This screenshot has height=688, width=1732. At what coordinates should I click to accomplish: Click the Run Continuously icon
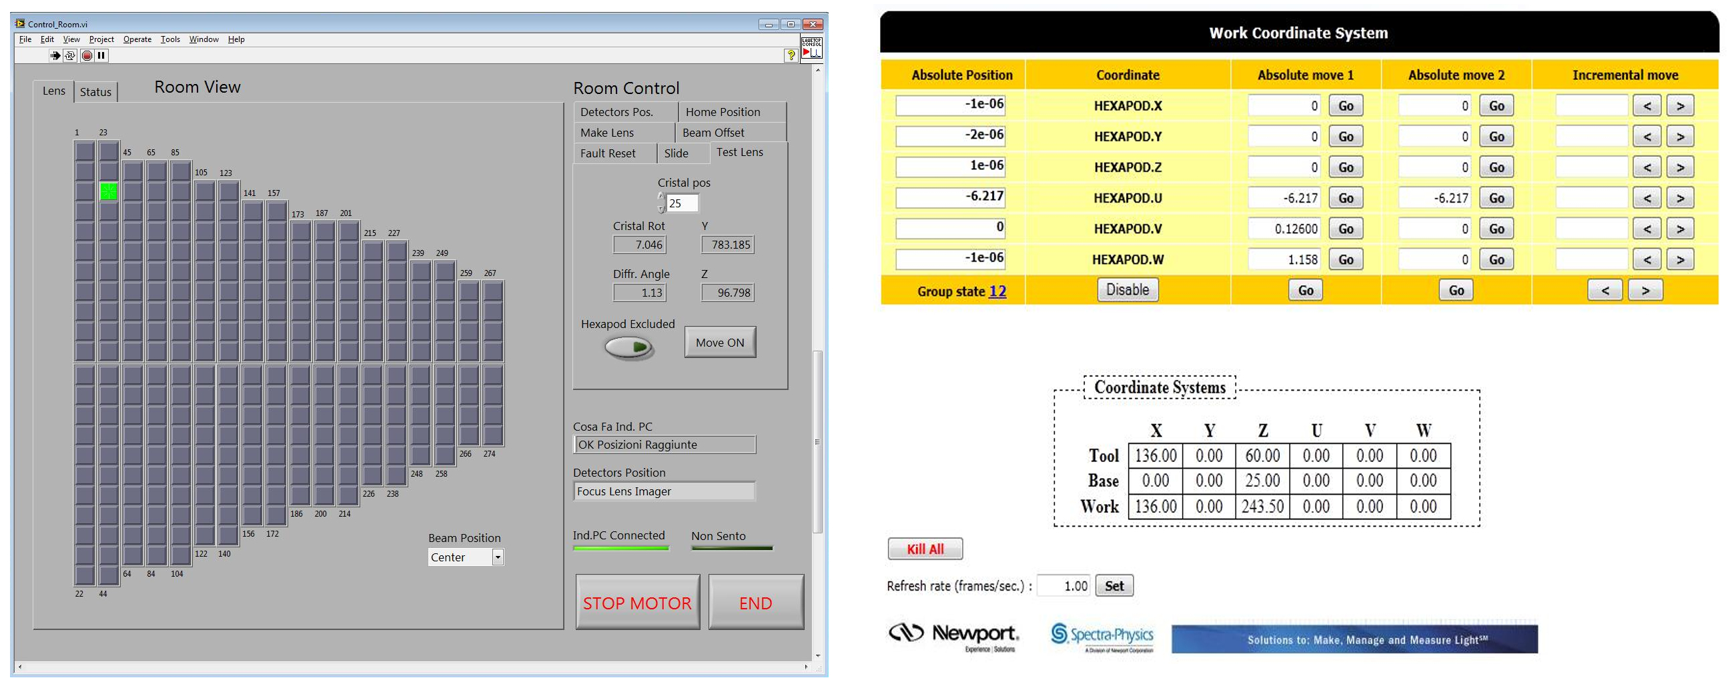tap(70, 56)
